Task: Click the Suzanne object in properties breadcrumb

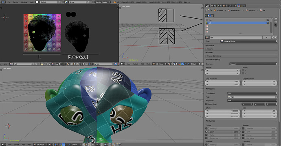Action: pyautogui.click(x=219, y=11)
